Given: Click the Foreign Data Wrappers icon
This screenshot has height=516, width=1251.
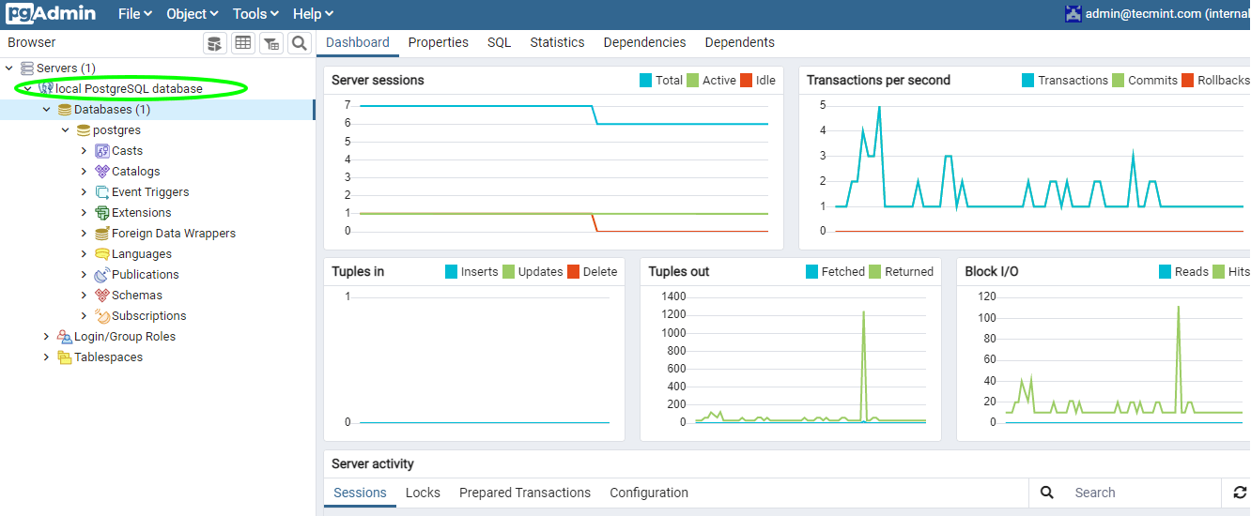Looking at the screenshot, I should pos(102,234).
